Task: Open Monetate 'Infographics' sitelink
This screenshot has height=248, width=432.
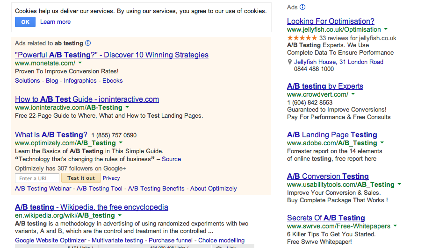Action: click(x=80, y=81)
